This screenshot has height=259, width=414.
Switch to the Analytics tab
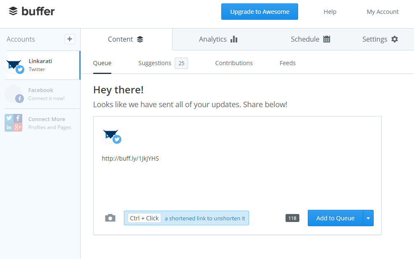[218, 39]
